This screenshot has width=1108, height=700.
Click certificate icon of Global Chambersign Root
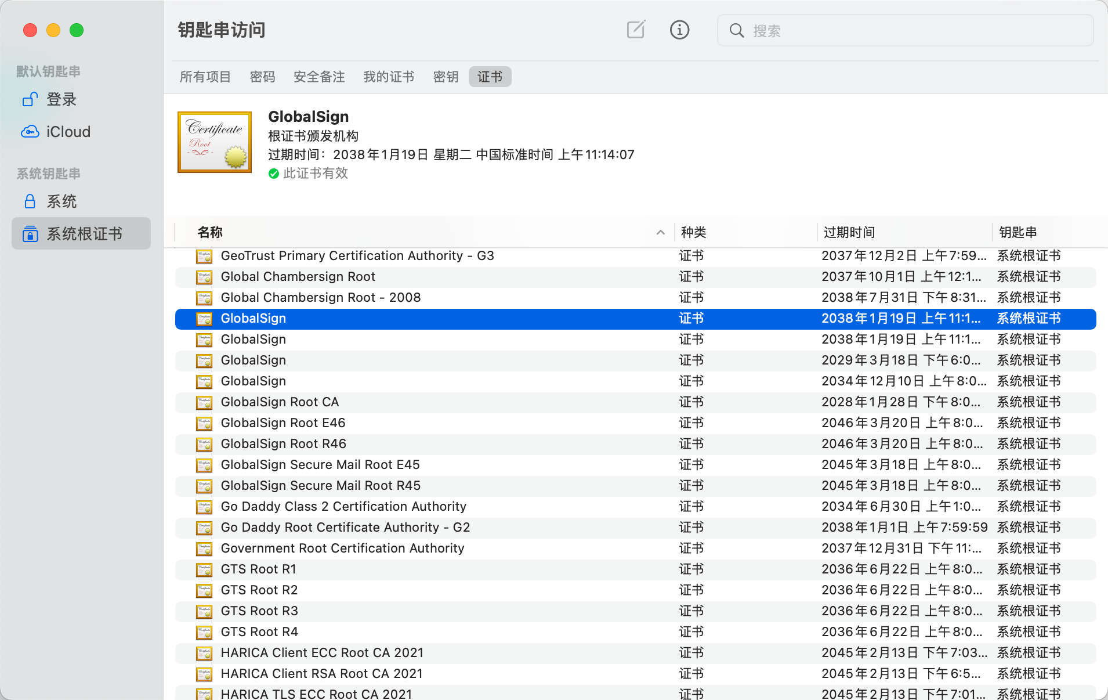coord(204,277)
